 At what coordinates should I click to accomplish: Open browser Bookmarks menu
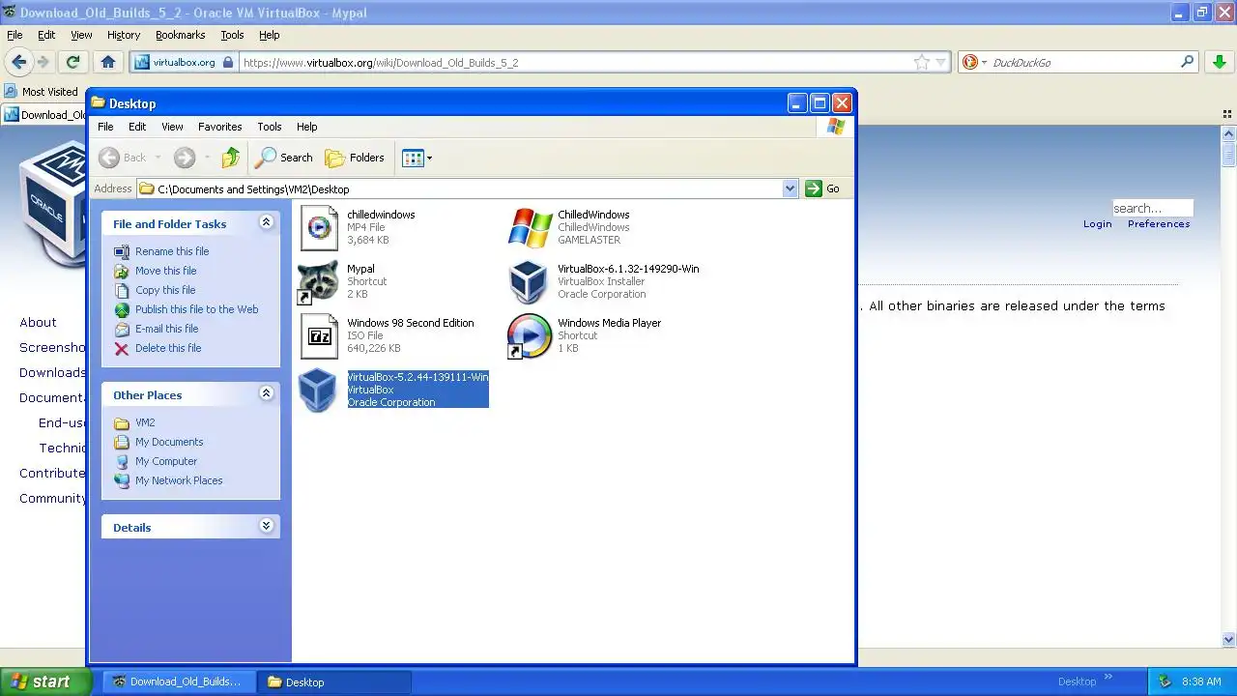[180, 35]
